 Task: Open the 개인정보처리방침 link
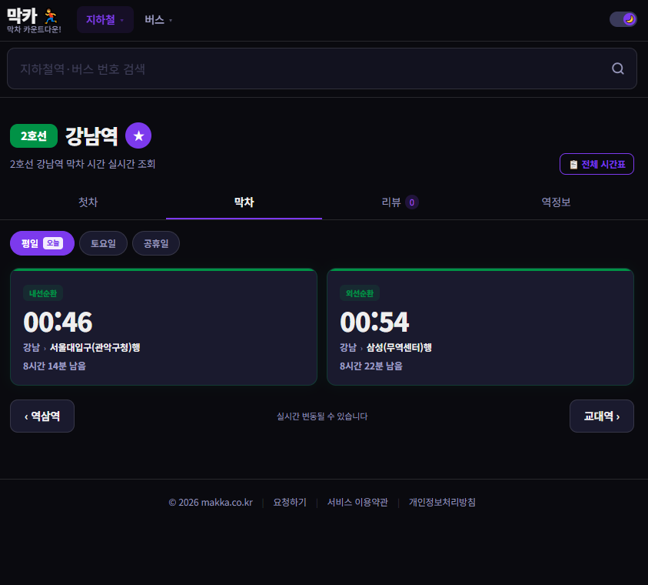tap(442, 503)
